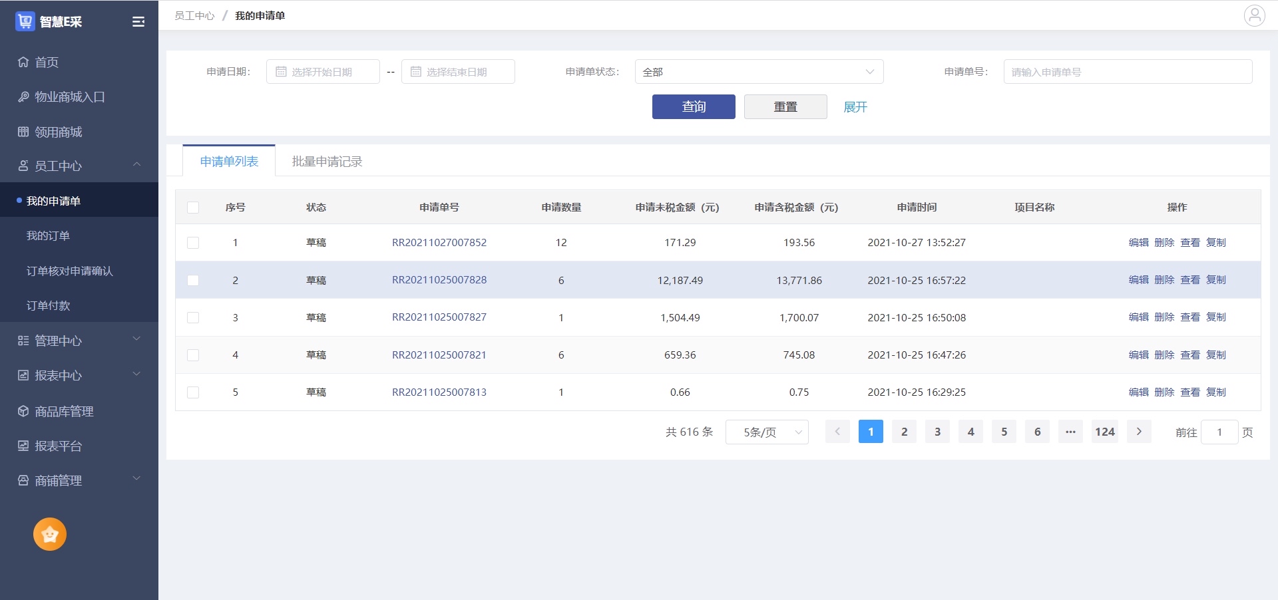Click the 申请含税金额 column header
This screenshot has height=600, width=1278.
(x=797, y=208)
